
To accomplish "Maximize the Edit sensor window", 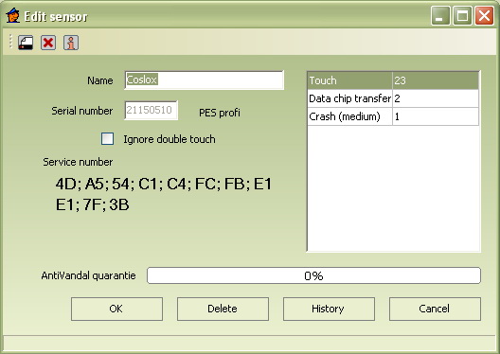I will pyautogui.click(x=462, y=15).
